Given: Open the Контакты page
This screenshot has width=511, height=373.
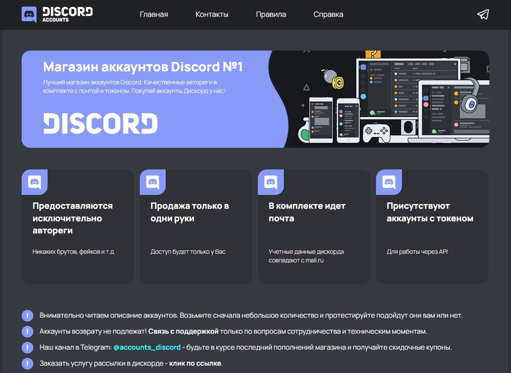Looking at the screenshot, I should (212, 14).
